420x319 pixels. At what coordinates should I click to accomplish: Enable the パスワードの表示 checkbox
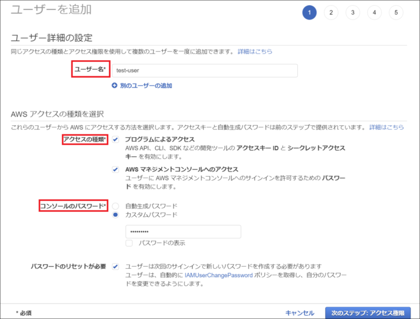pos(129,243)
